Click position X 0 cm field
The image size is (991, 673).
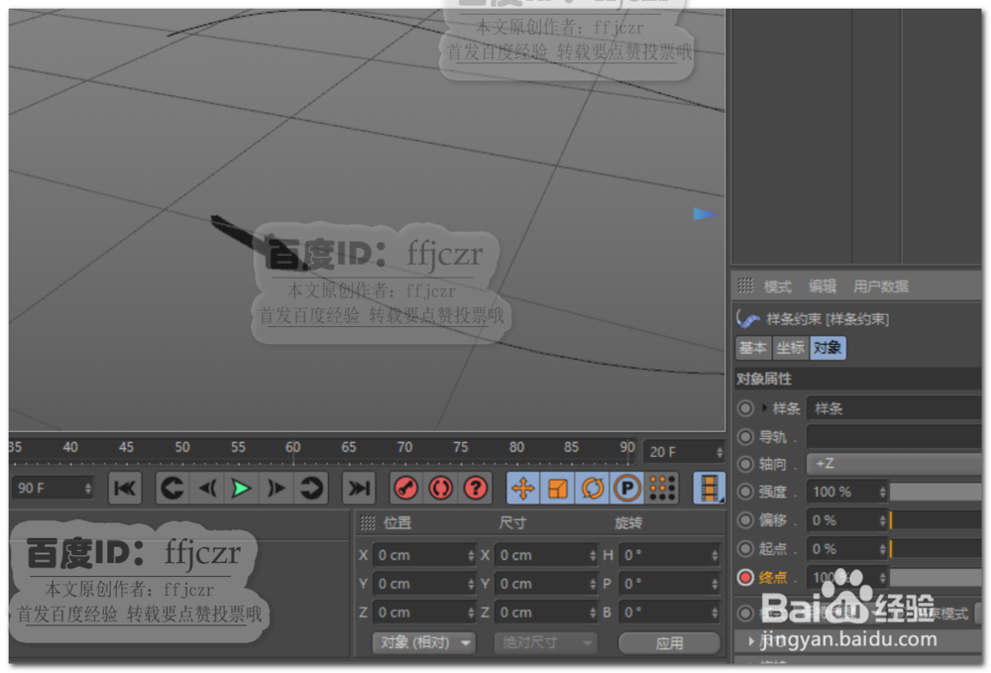tap(423, 555)
